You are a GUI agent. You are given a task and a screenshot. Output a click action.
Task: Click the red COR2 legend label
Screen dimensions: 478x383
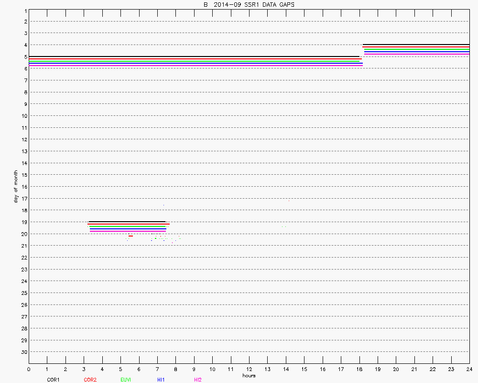point(90,380)
